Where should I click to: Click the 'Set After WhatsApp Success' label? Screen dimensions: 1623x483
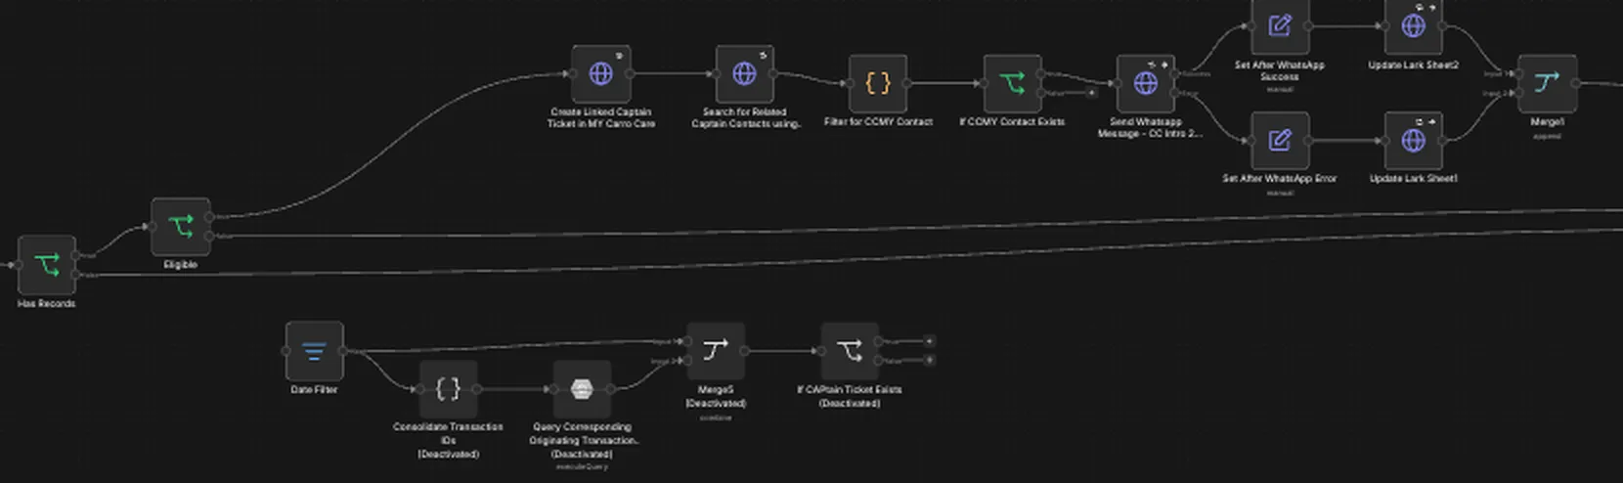pyautogui.click(x=1280, y=70)
